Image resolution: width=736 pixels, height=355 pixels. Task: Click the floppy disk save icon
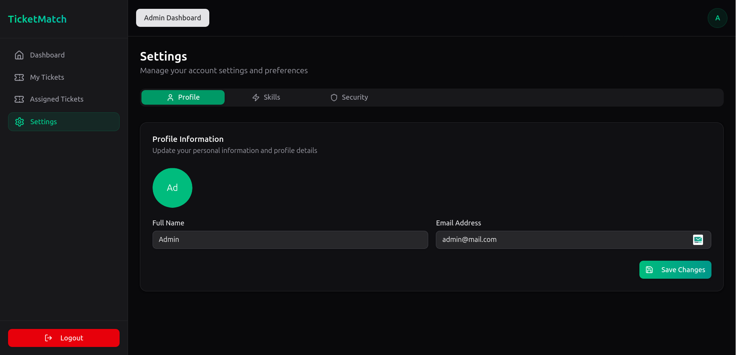[649, 270]
